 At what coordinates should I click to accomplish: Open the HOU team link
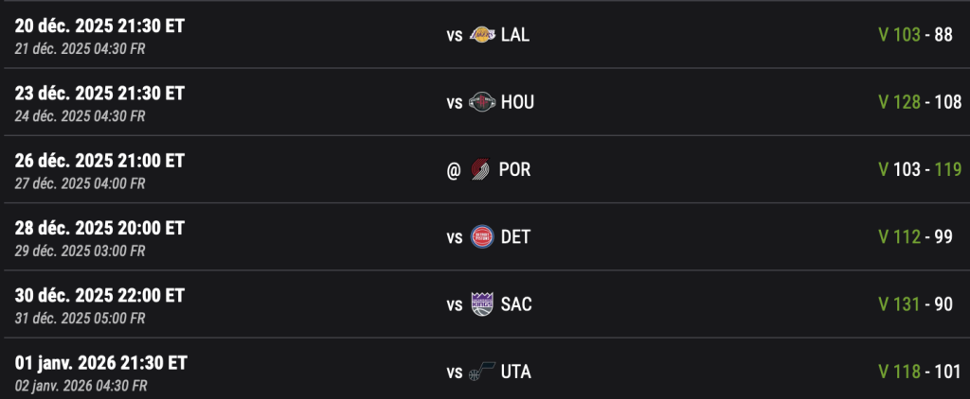tap(517, 102)
